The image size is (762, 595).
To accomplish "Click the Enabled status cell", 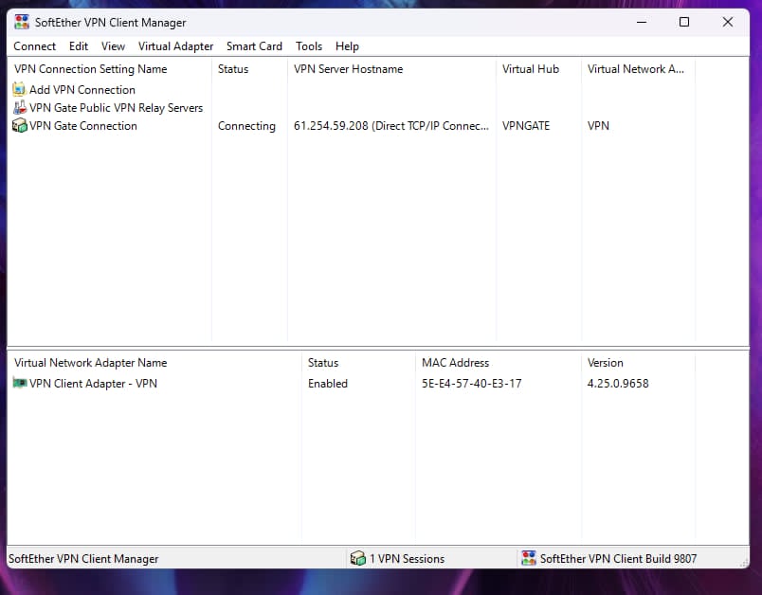I will click(x=328, y=383).
